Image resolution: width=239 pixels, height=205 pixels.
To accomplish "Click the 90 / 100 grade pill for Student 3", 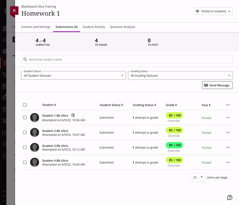I will pyautogui.click(x=174, y=145).
